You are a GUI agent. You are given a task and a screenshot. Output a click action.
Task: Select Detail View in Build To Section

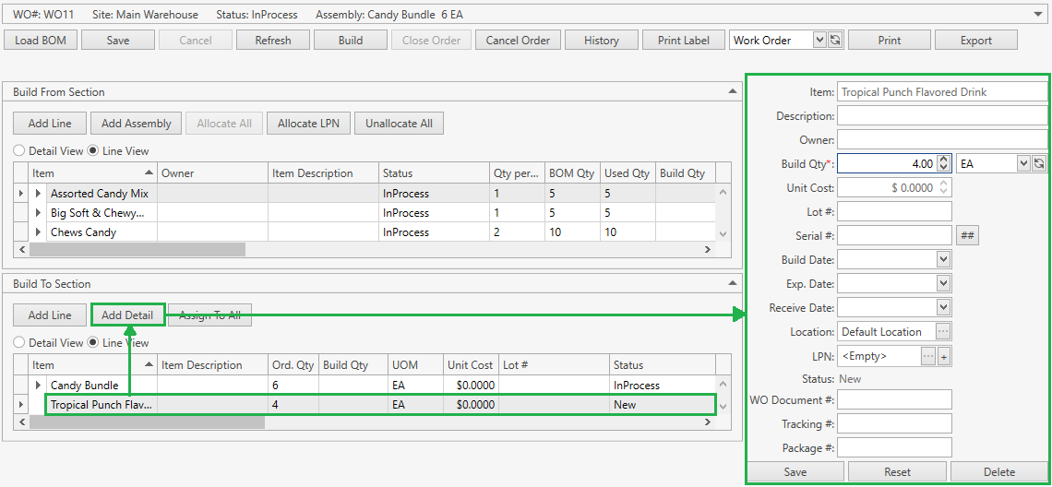pyautogui.click(x=18, y=343)
